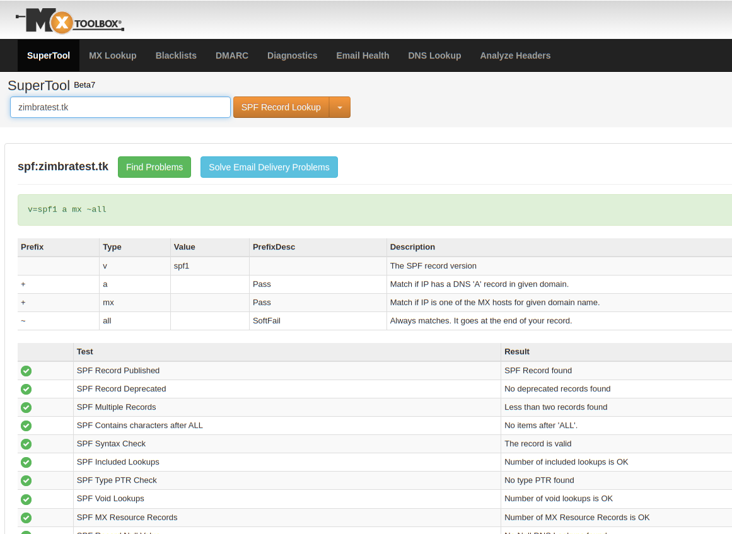Click 'The record is valid' result
The height and width of the screenshot is (534, 732).
[x=538, y=444]
